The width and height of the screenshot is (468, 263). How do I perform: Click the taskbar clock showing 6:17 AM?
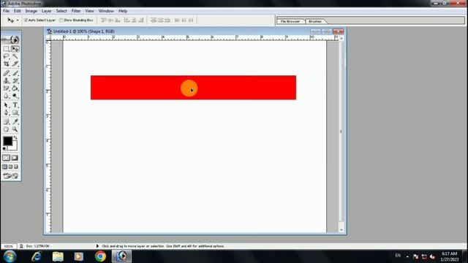pyautogui.click(x=449, y=256)
